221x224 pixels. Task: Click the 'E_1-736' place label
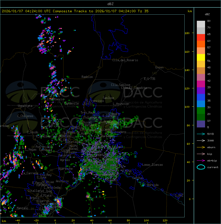150,79
